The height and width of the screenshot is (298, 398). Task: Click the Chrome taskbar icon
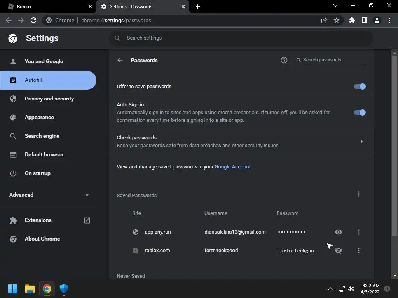[47, 289]
